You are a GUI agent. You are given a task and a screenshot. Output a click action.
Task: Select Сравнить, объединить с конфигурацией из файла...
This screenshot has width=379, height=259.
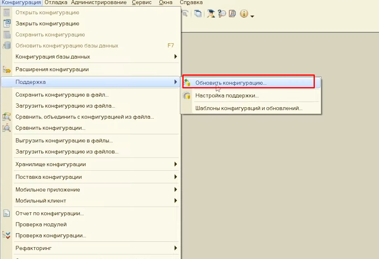click(x=91, y=117)
